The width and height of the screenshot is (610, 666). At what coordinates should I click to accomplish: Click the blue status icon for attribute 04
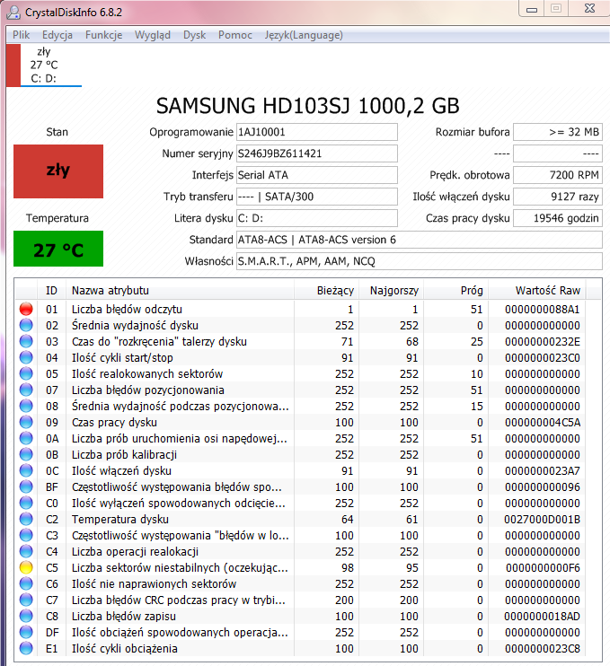point(26,357)
